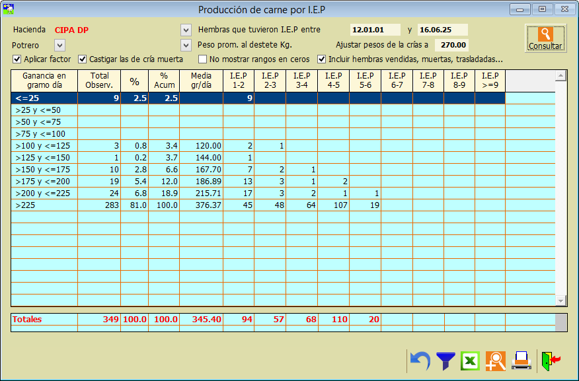Toggle Incluir hembras vendidas, muertas, trasladadas checkbox

pos(322,59)
